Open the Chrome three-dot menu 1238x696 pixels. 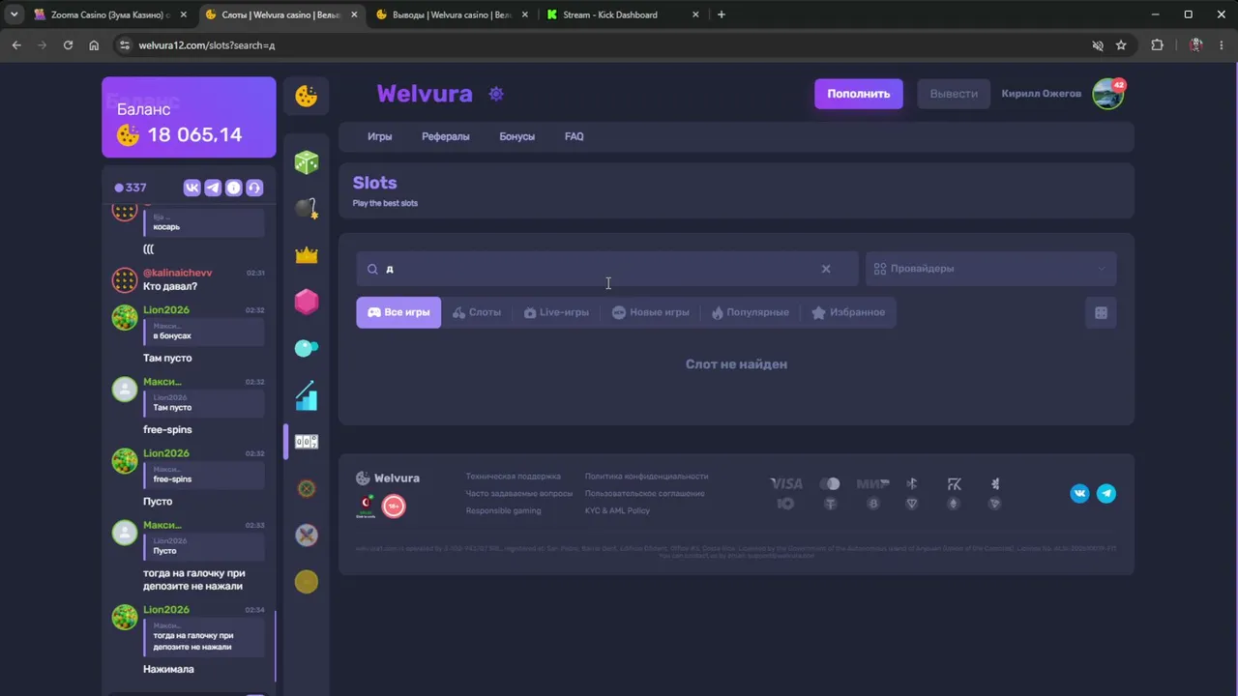tap(1222, 44)
